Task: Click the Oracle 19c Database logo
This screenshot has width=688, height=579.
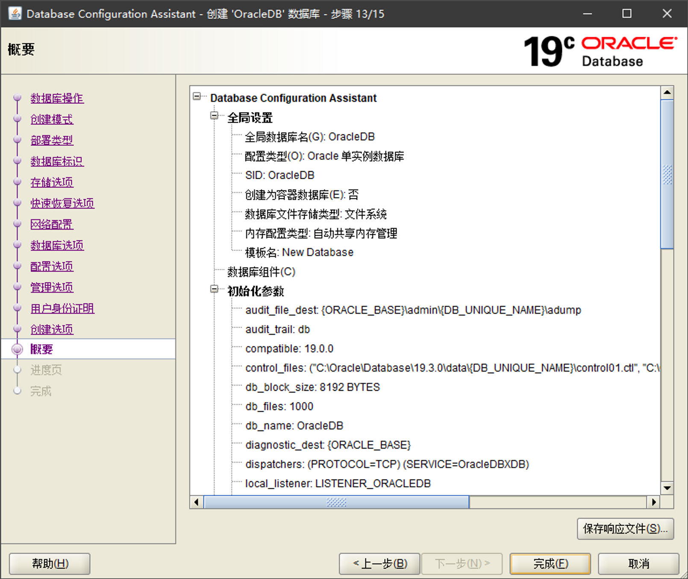Action: (600, 51)
